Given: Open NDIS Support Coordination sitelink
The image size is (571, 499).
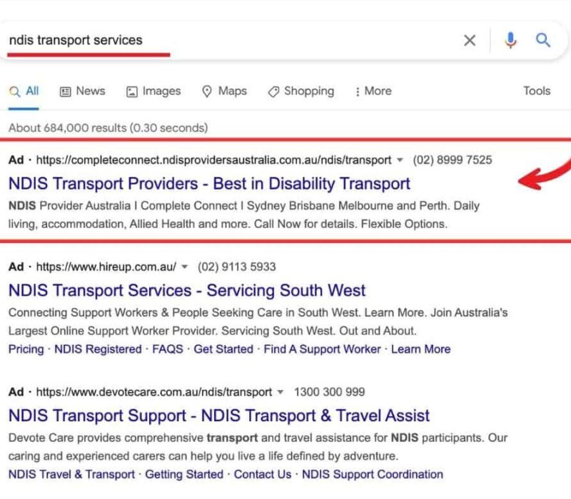Looking at the screenshot, I should [x=372, y=474].
